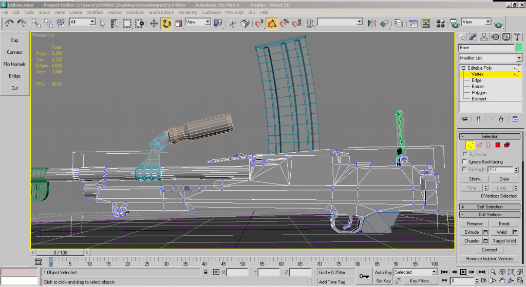Toggle the selection lock icon
Viewport: 526px width, 287px height.
205,272
